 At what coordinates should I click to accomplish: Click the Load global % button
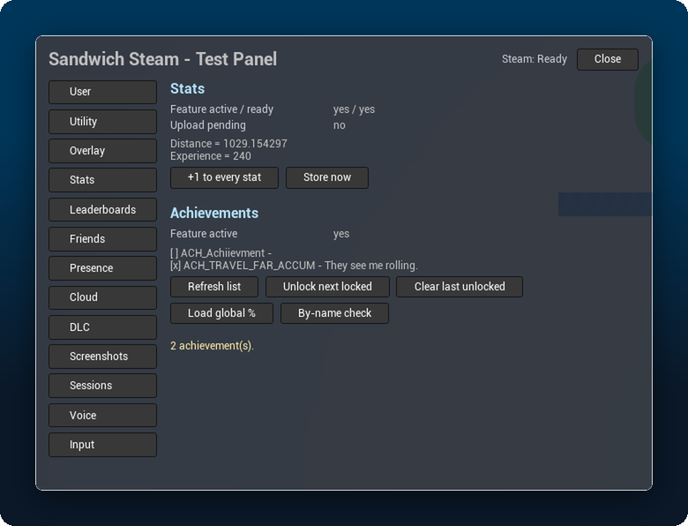point(221,313)
